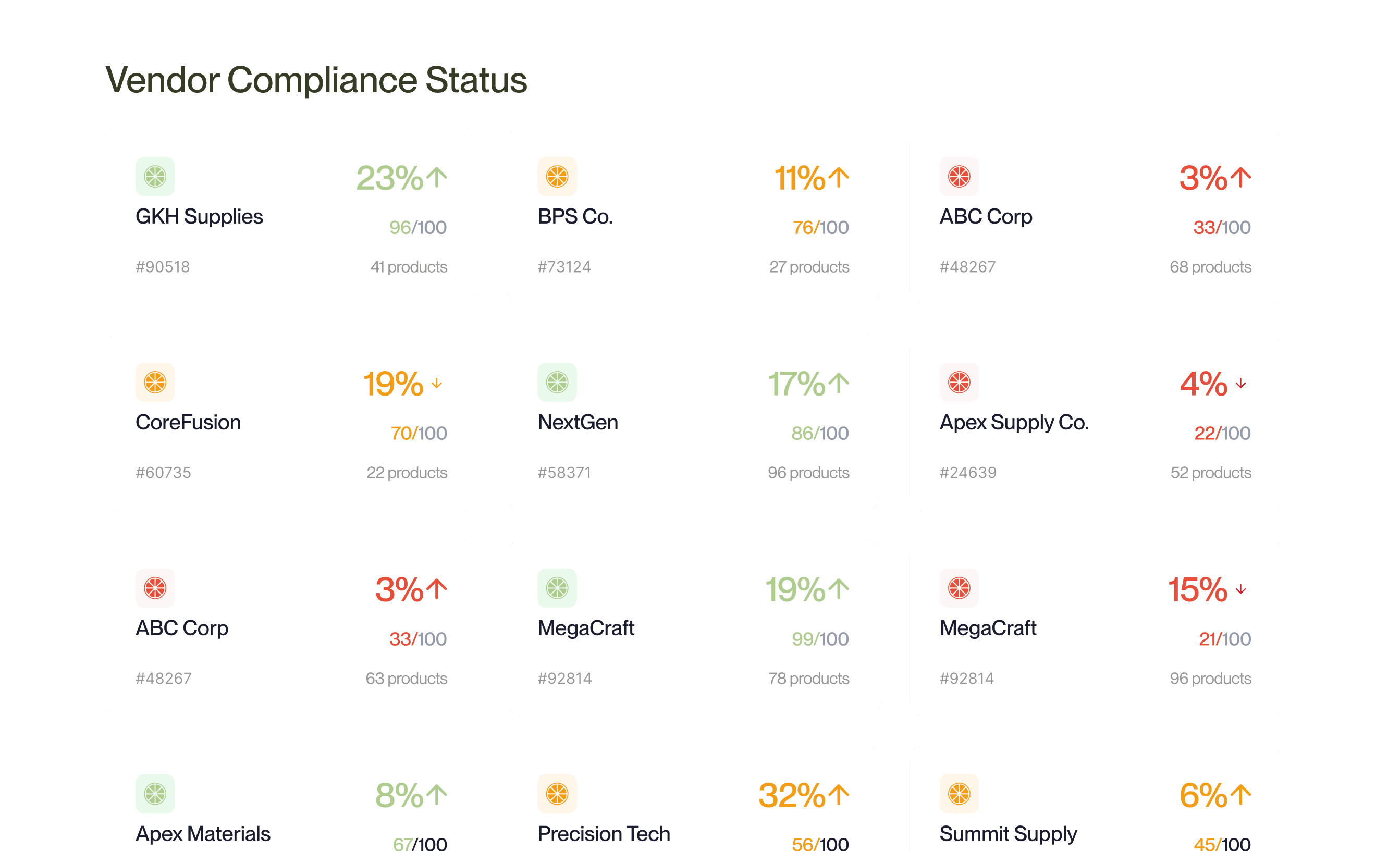Select the green citrus icon for NextGen
Image resolution: width=1388 pixels, height=851 pixels.
coord(557,383)
